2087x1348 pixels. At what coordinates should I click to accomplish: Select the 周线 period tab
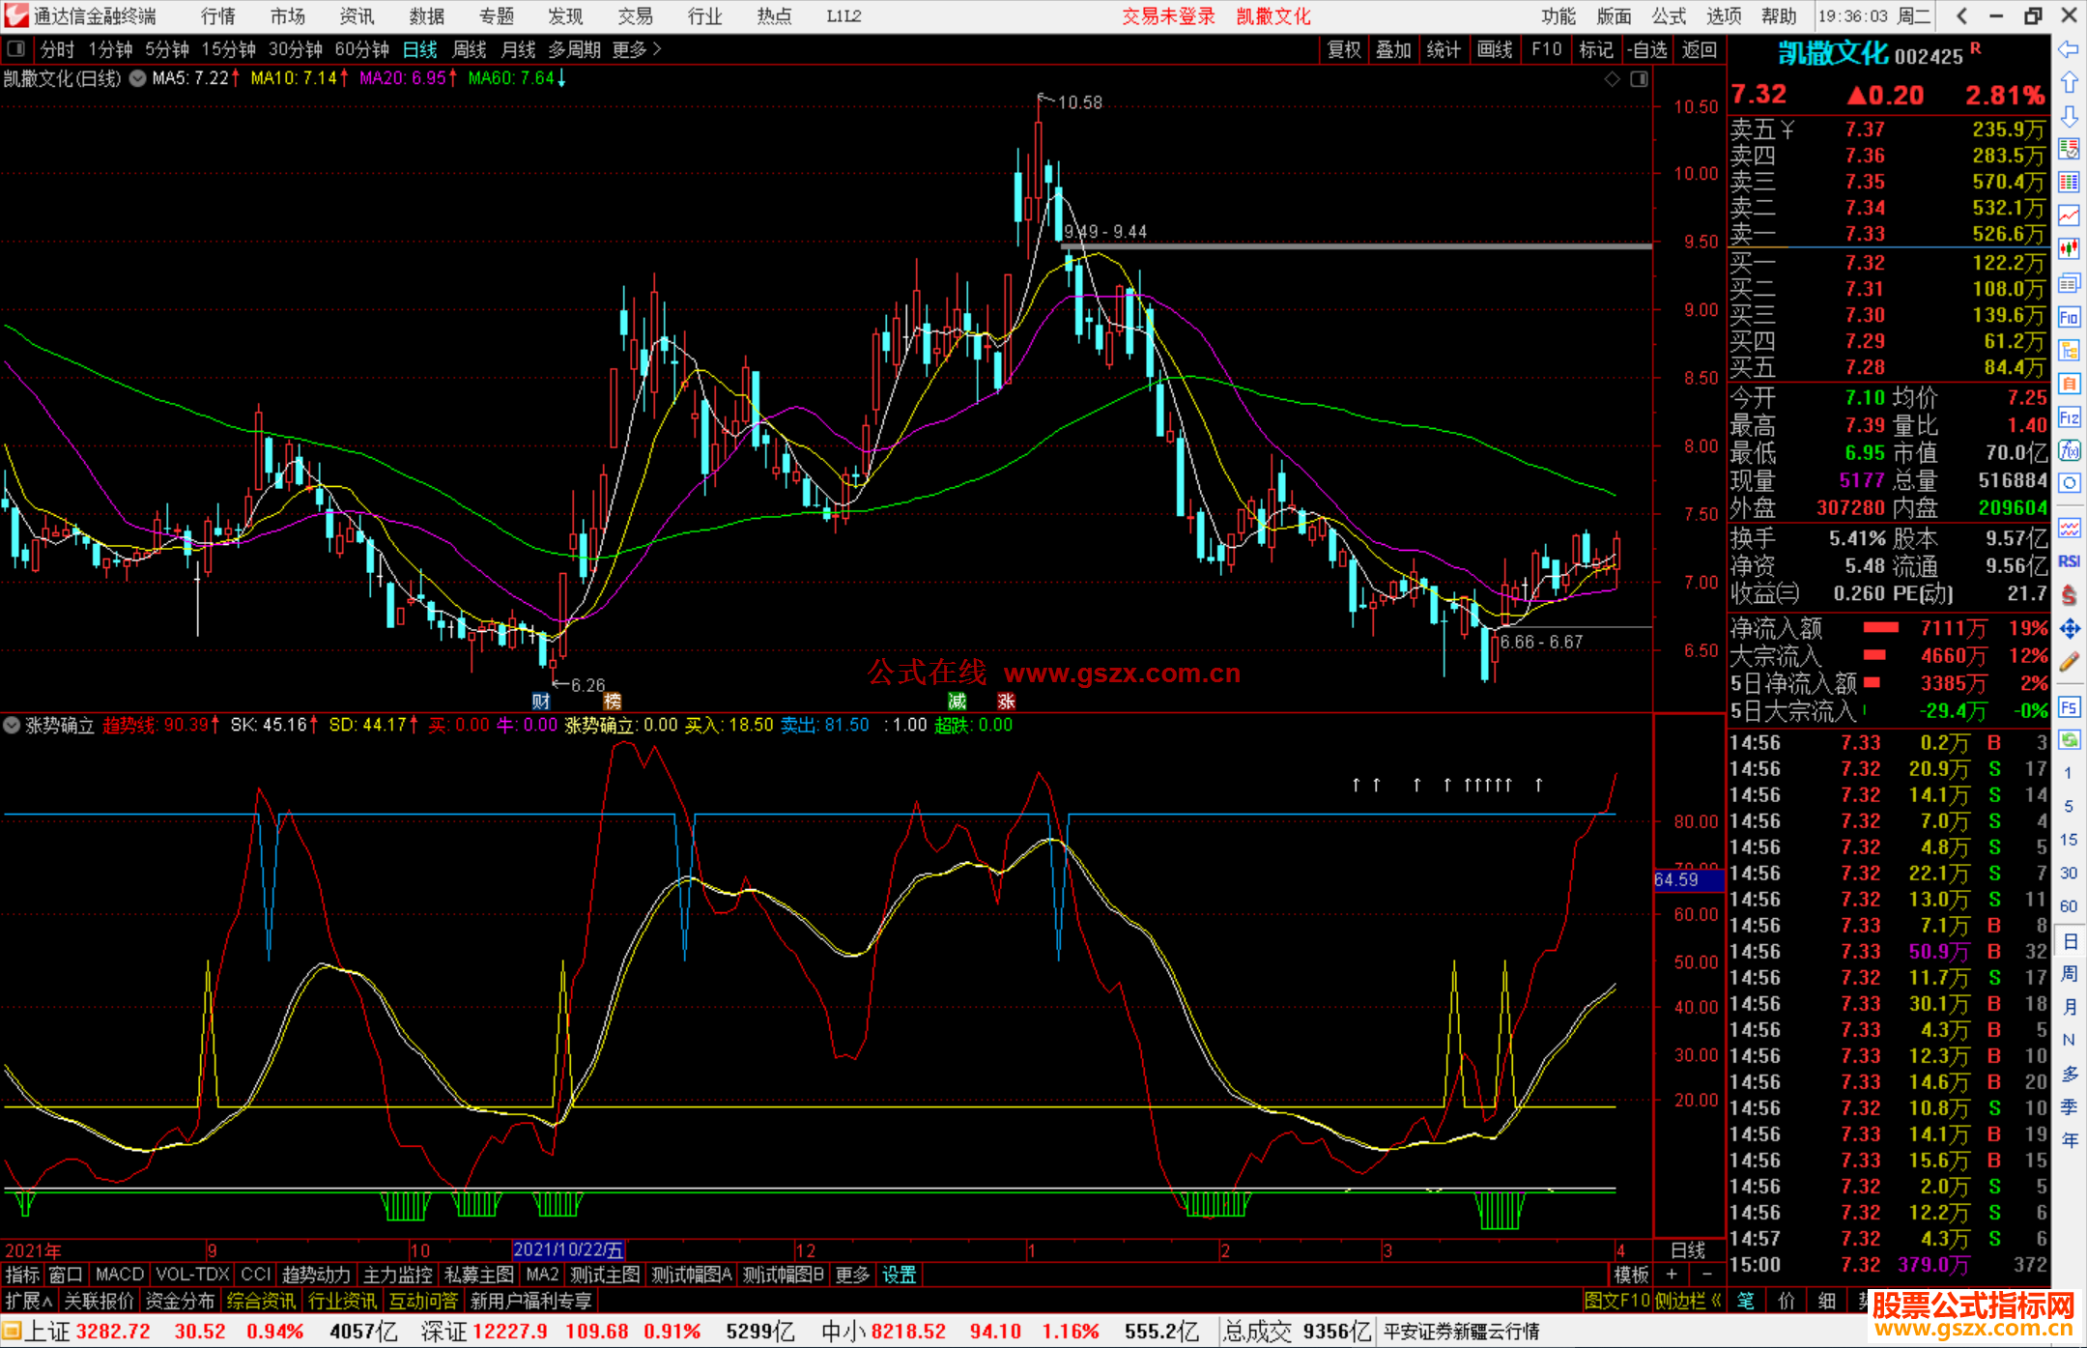470,49
